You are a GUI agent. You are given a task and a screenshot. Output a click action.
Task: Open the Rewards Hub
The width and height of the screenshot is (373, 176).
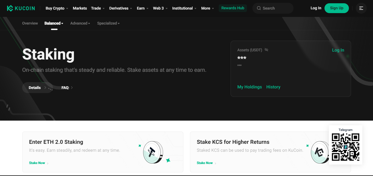point(233,8)
